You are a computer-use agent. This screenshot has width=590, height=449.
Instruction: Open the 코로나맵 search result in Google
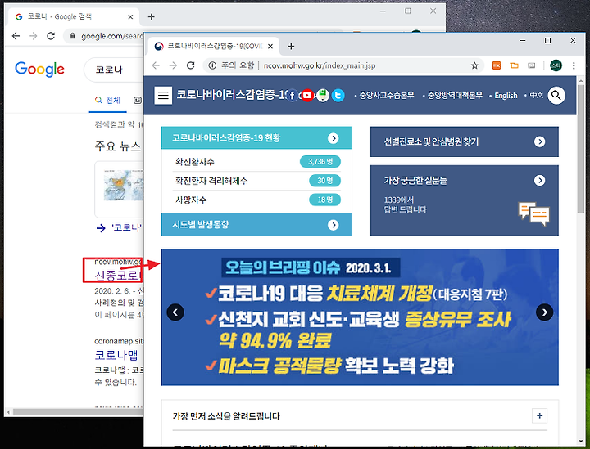click(116, 355)
